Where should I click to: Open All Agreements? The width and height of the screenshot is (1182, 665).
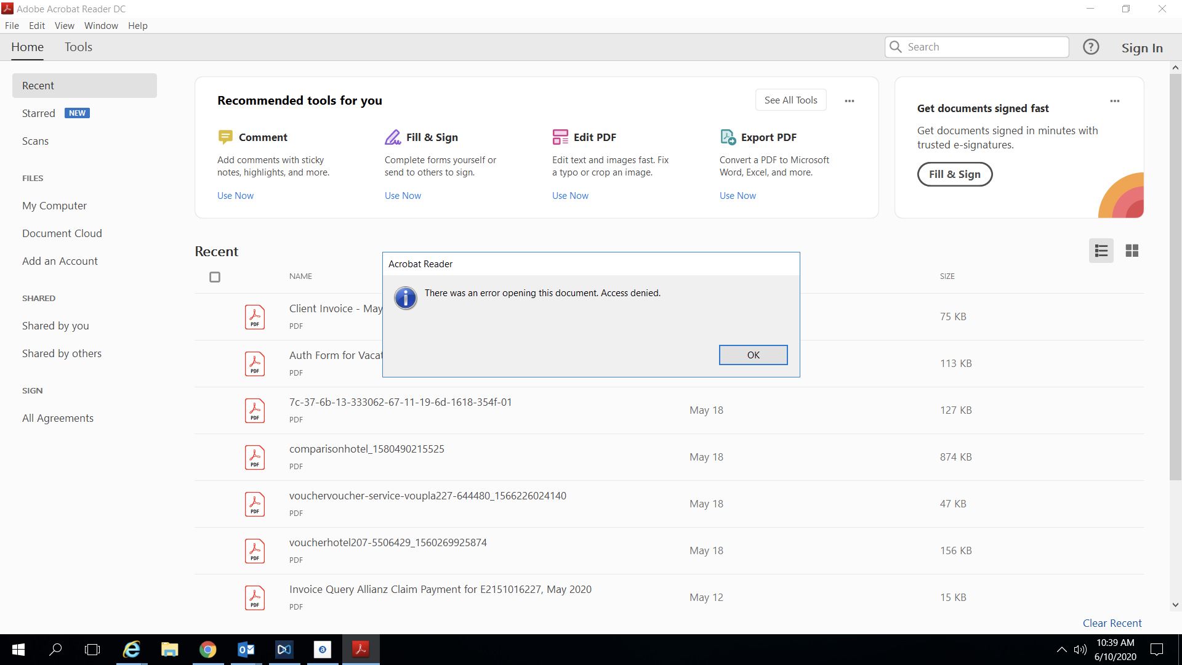[x=58, y=418]
